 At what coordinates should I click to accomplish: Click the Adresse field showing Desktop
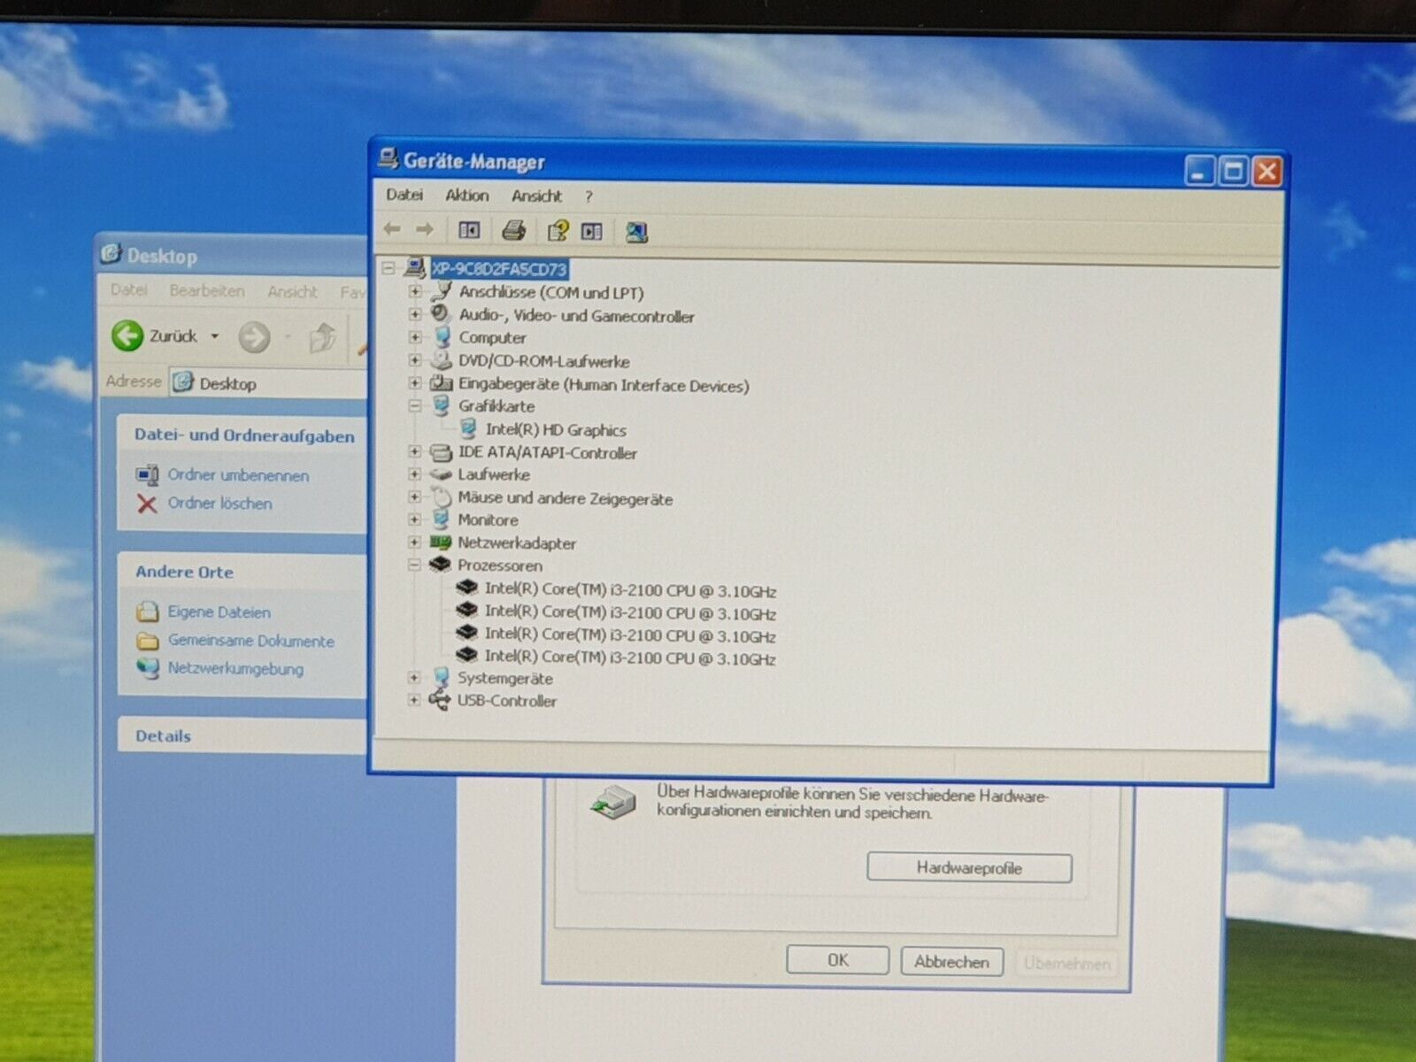coord(268,382)
